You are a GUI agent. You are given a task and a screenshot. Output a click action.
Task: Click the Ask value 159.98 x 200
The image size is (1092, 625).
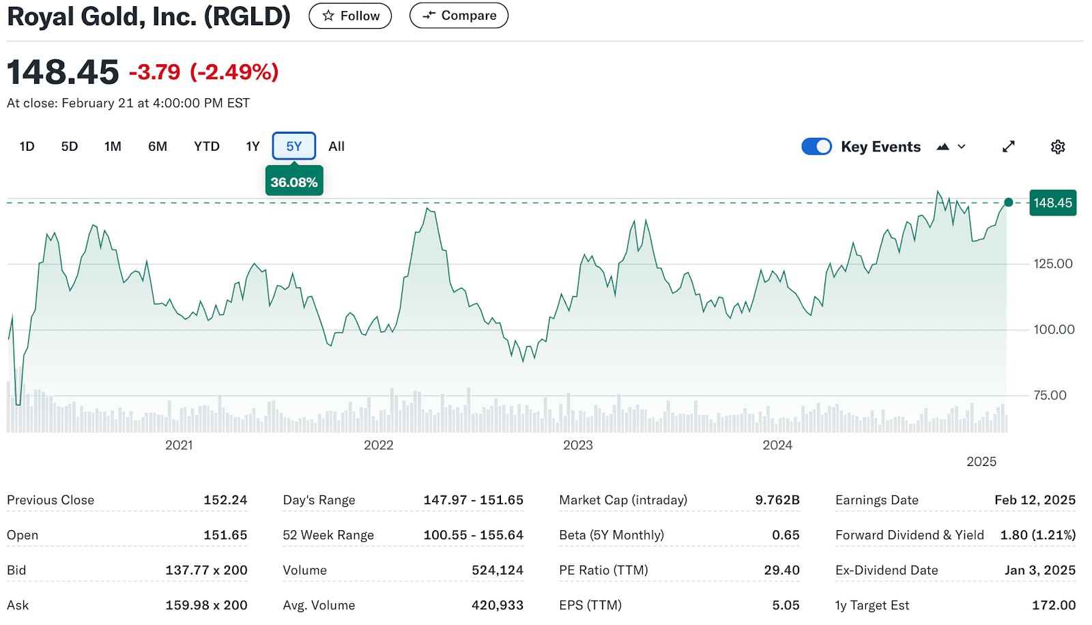206,605
